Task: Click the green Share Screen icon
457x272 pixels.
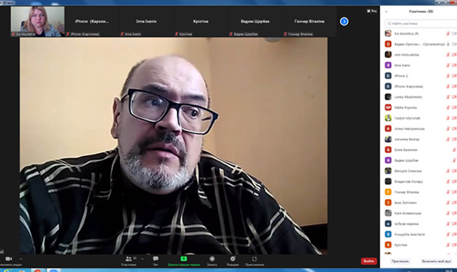Action: (x=183, y=259)
